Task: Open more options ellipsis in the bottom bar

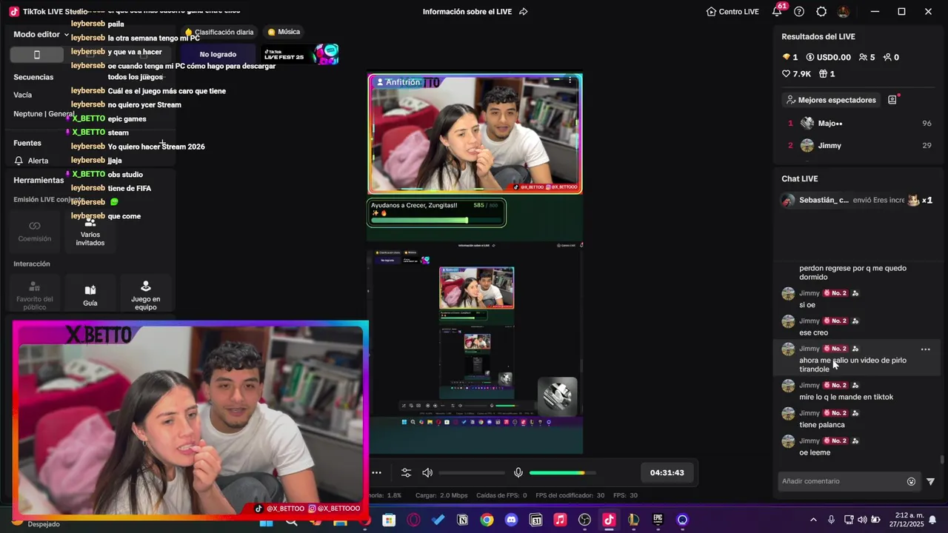Action: coord(376,472)
